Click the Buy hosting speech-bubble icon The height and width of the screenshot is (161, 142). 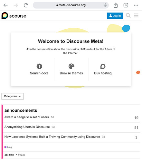click(x=103, y=66)
